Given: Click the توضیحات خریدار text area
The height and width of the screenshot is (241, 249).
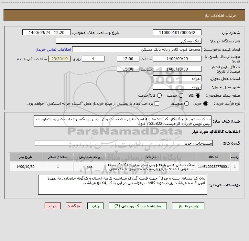Looking at the screenshot, I should 123,185.
